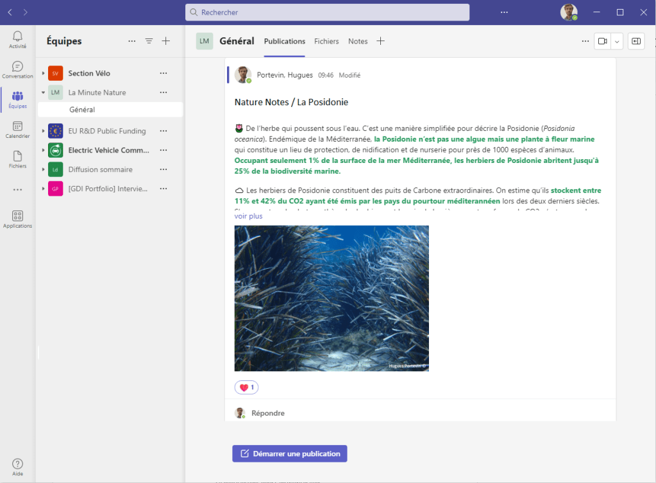Toggle the heart reaction on the post
The image size is (656, 483).
[247, 387]
